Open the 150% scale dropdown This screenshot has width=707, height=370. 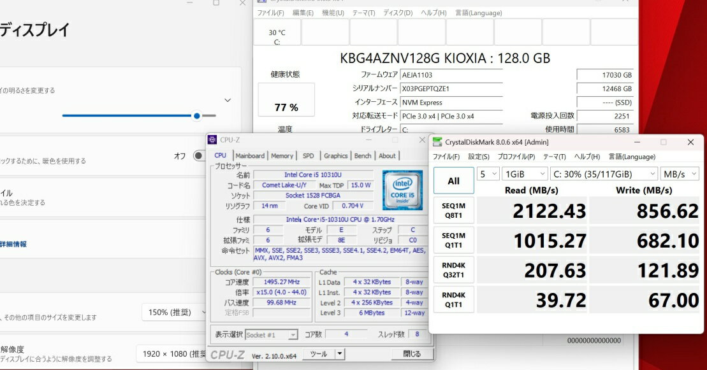(175, 312)
